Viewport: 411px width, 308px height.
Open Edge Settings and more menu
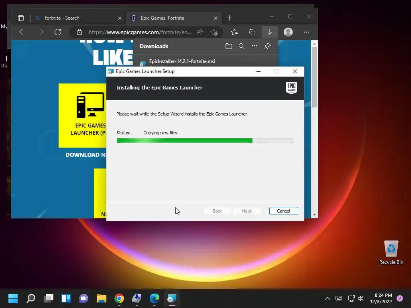coord(306,32)
